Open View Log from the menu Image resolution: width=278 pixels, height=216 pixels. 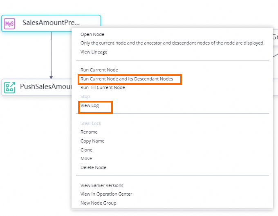coord(90,105)
